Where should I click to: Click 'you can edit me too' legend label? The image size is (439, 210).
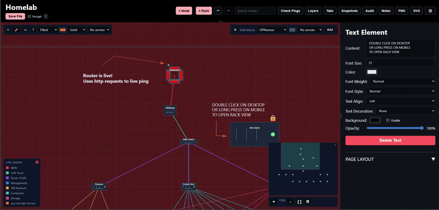[x=23, y=203]
